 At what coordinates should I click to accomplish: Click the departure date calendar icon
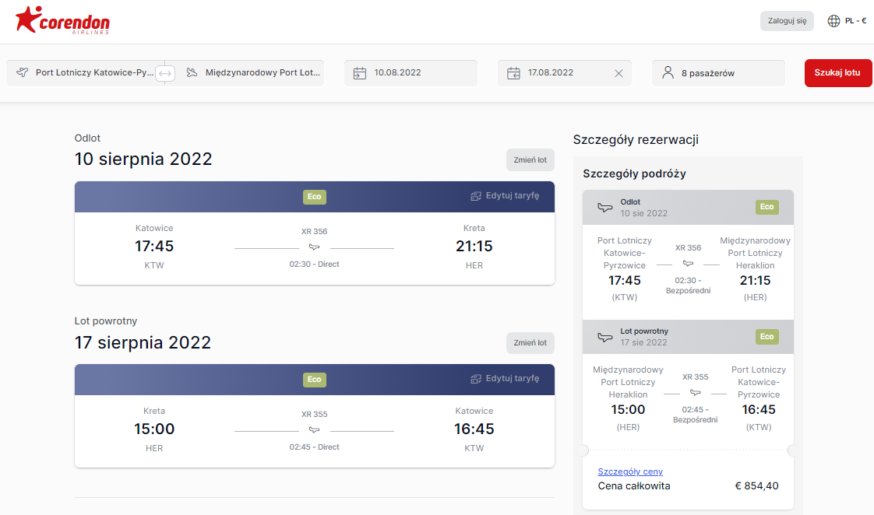360,73
